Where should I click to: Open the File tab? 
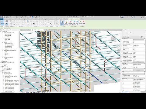tap(2, 19)
